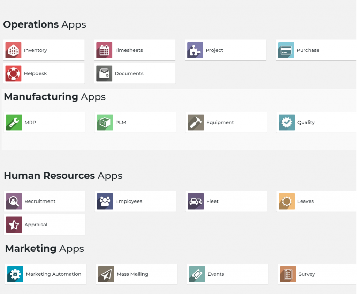Click the Helpdesk lifebuoy icon
Screen dimensions: 357x294
[x=13, y=74]
